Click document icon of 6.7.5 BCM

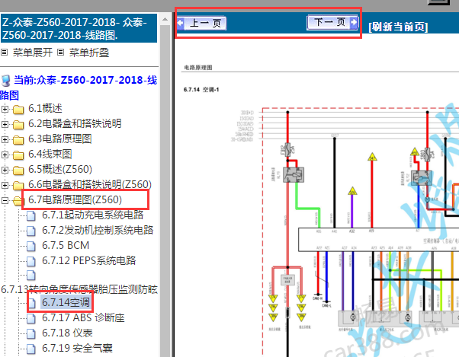click(x=31, y=246)
